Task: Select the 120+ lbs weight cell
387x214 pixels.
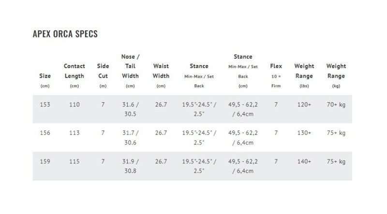Action: (x=304, y=105)
